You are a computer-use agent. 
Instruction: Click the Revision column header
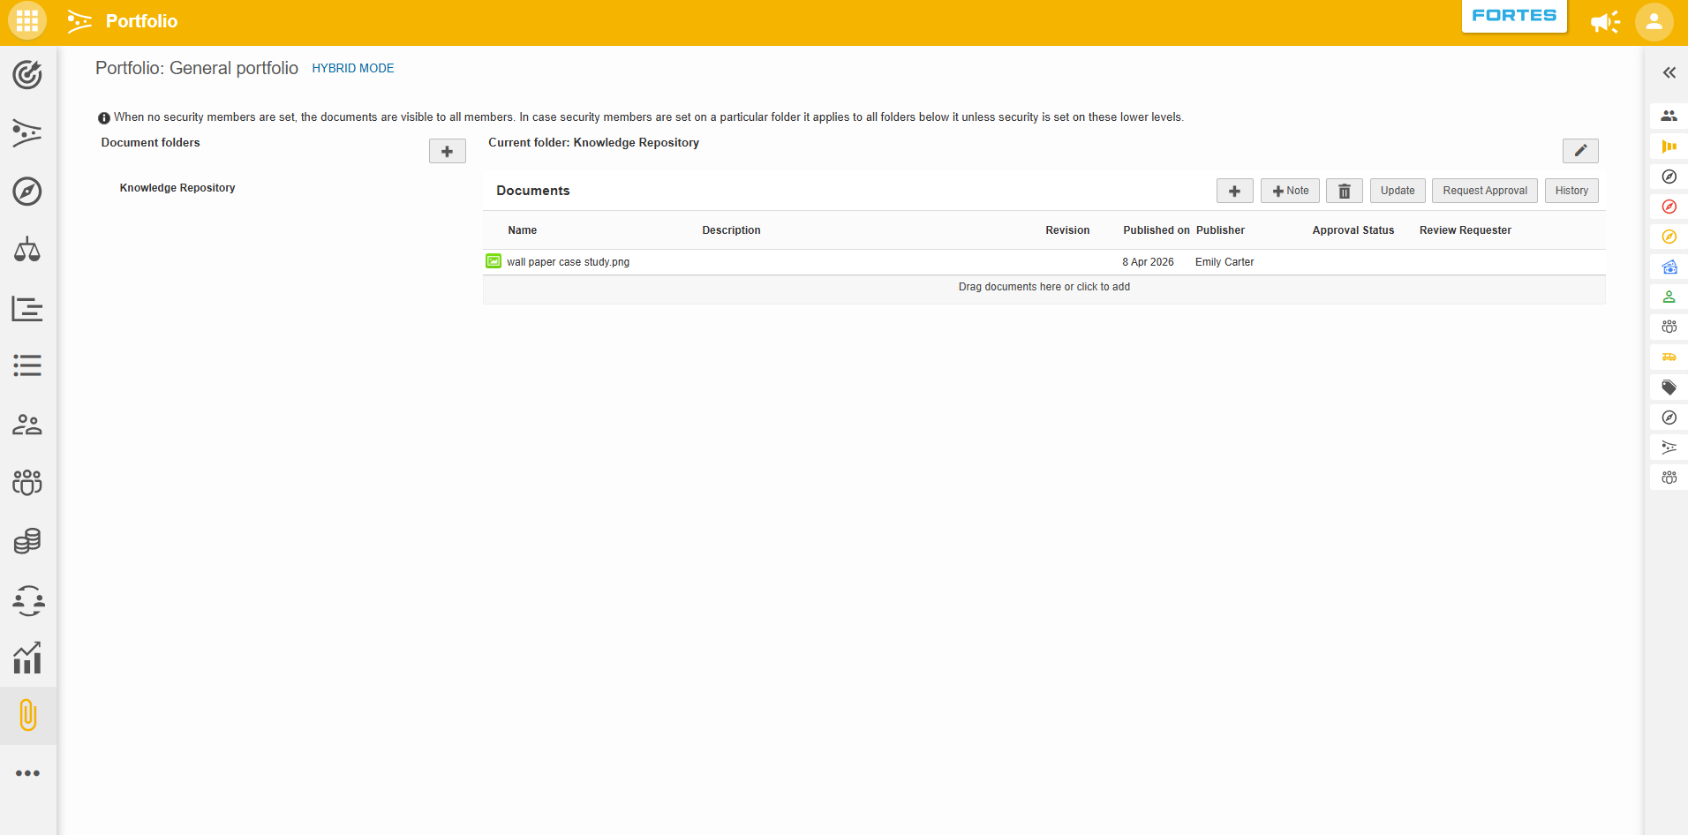(x=1067, y=230)
